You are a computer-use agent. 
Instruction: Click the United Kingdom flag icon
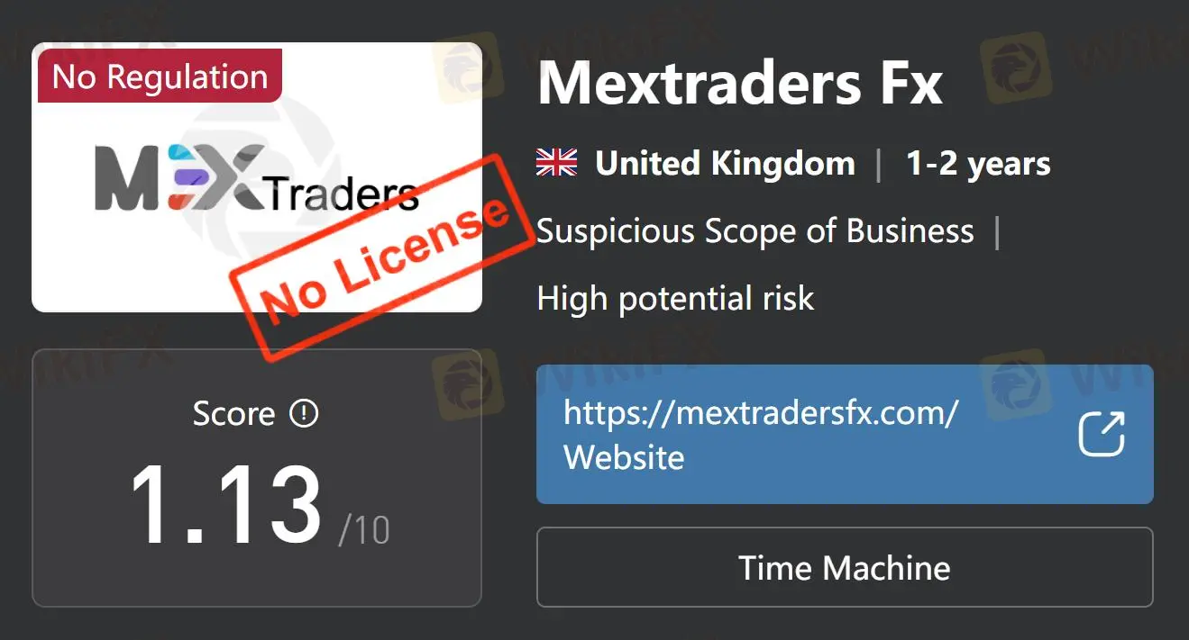click(556, 163)
